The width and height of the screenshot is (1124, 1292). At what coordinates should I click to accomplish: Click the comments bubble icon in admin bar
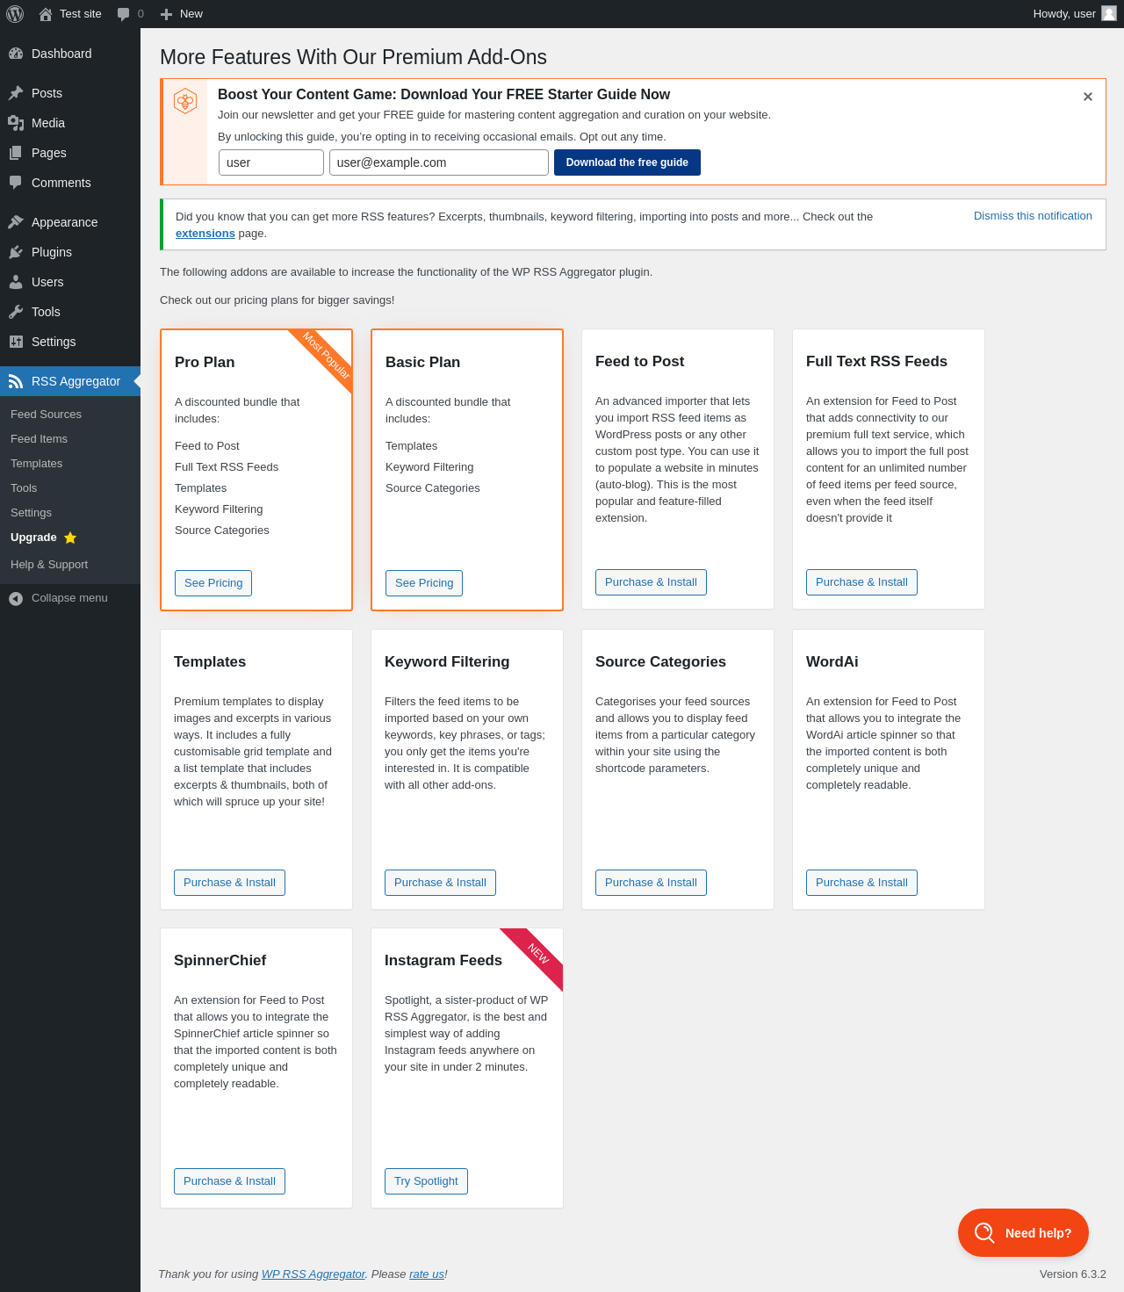[124, 14]
